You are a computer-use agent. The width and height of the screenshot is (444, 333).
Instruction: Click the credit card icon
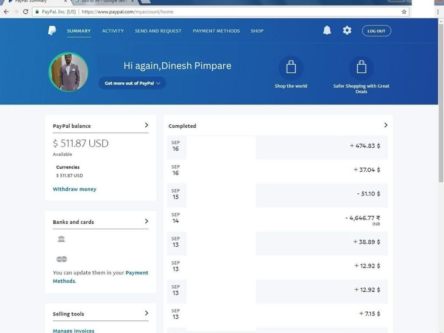click(62, 259)
